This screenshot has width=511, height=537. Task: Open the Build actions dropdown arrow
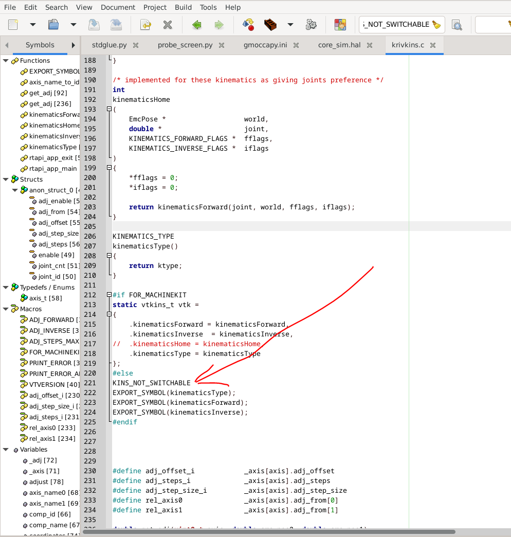pyautogui.click(x=290, y=24)
